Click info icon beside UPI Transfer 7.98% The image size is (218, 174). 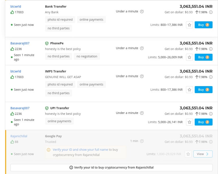tap(211, 114)
